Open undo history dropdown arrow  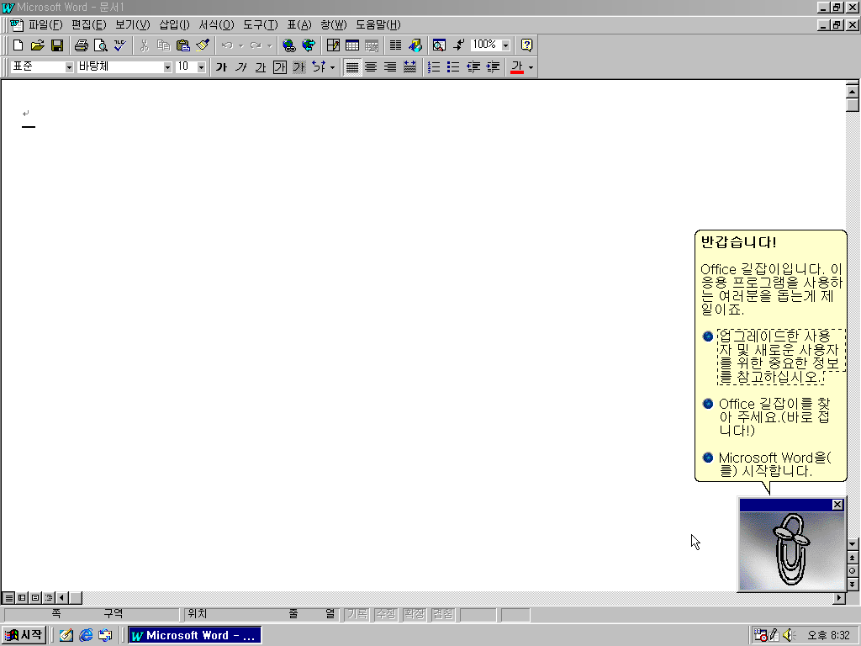(x=240, y=45)
